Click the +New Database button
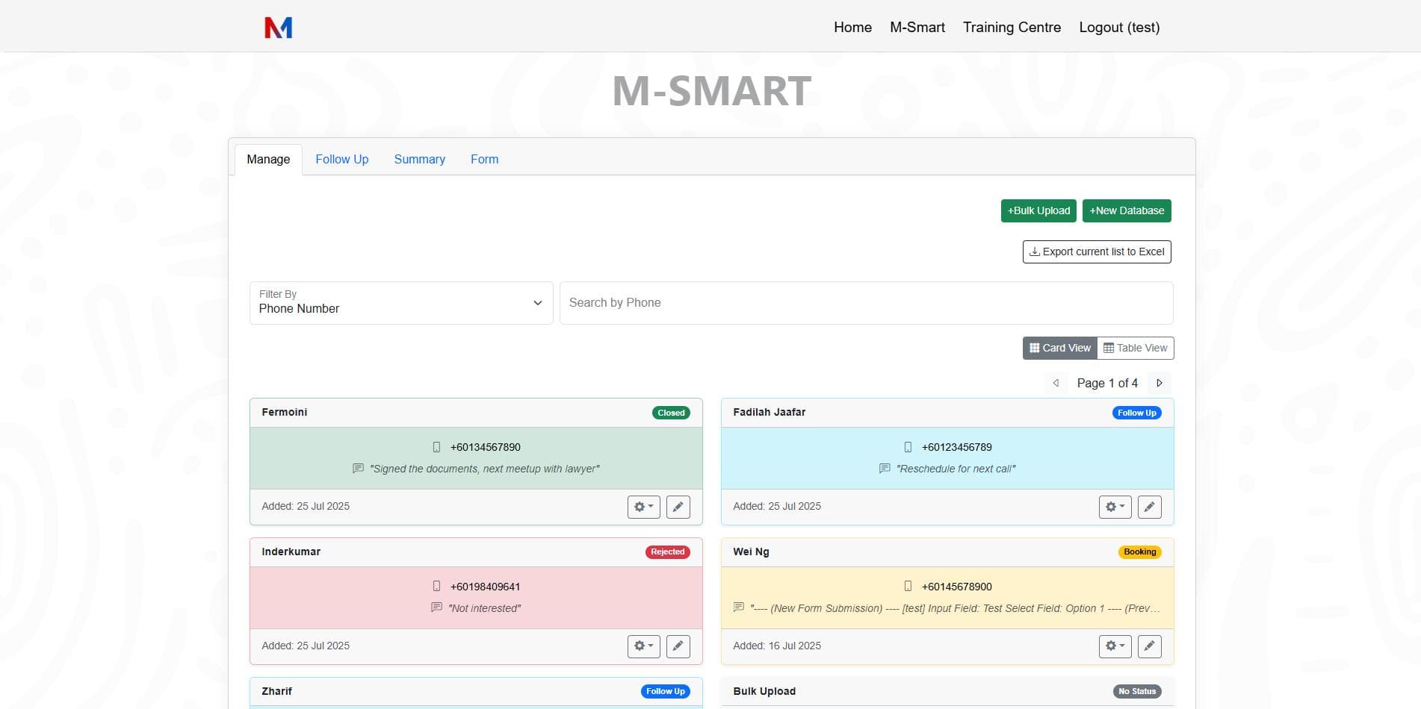 (x=1126, y=210)
